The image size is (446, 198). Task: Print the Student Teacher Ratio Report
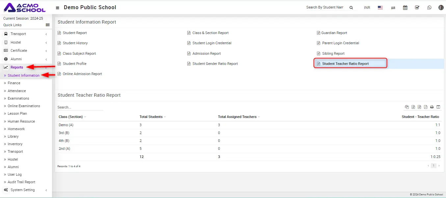tap(432, 107)
